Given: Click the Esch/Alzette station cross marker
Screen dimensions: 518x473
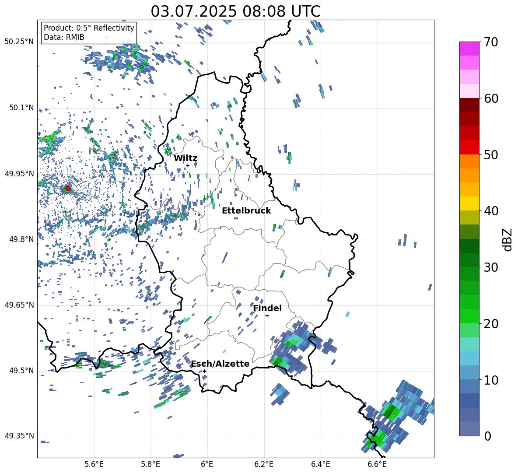Looking at the screenshot, I should pyautogui.click(x=204, y=371).
